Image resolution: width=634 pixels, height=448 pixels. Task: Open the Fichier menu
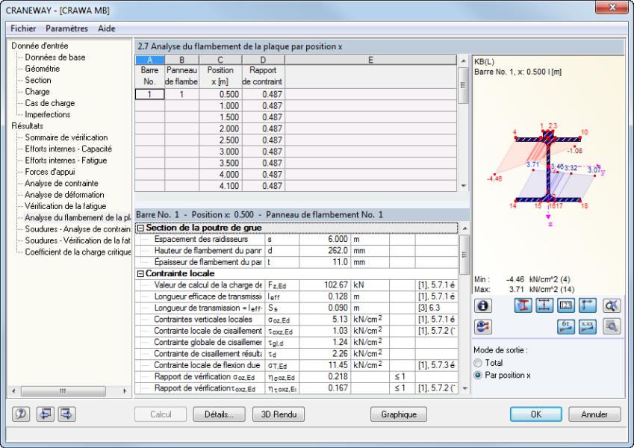pyautogui.click(x=23, y=28)
